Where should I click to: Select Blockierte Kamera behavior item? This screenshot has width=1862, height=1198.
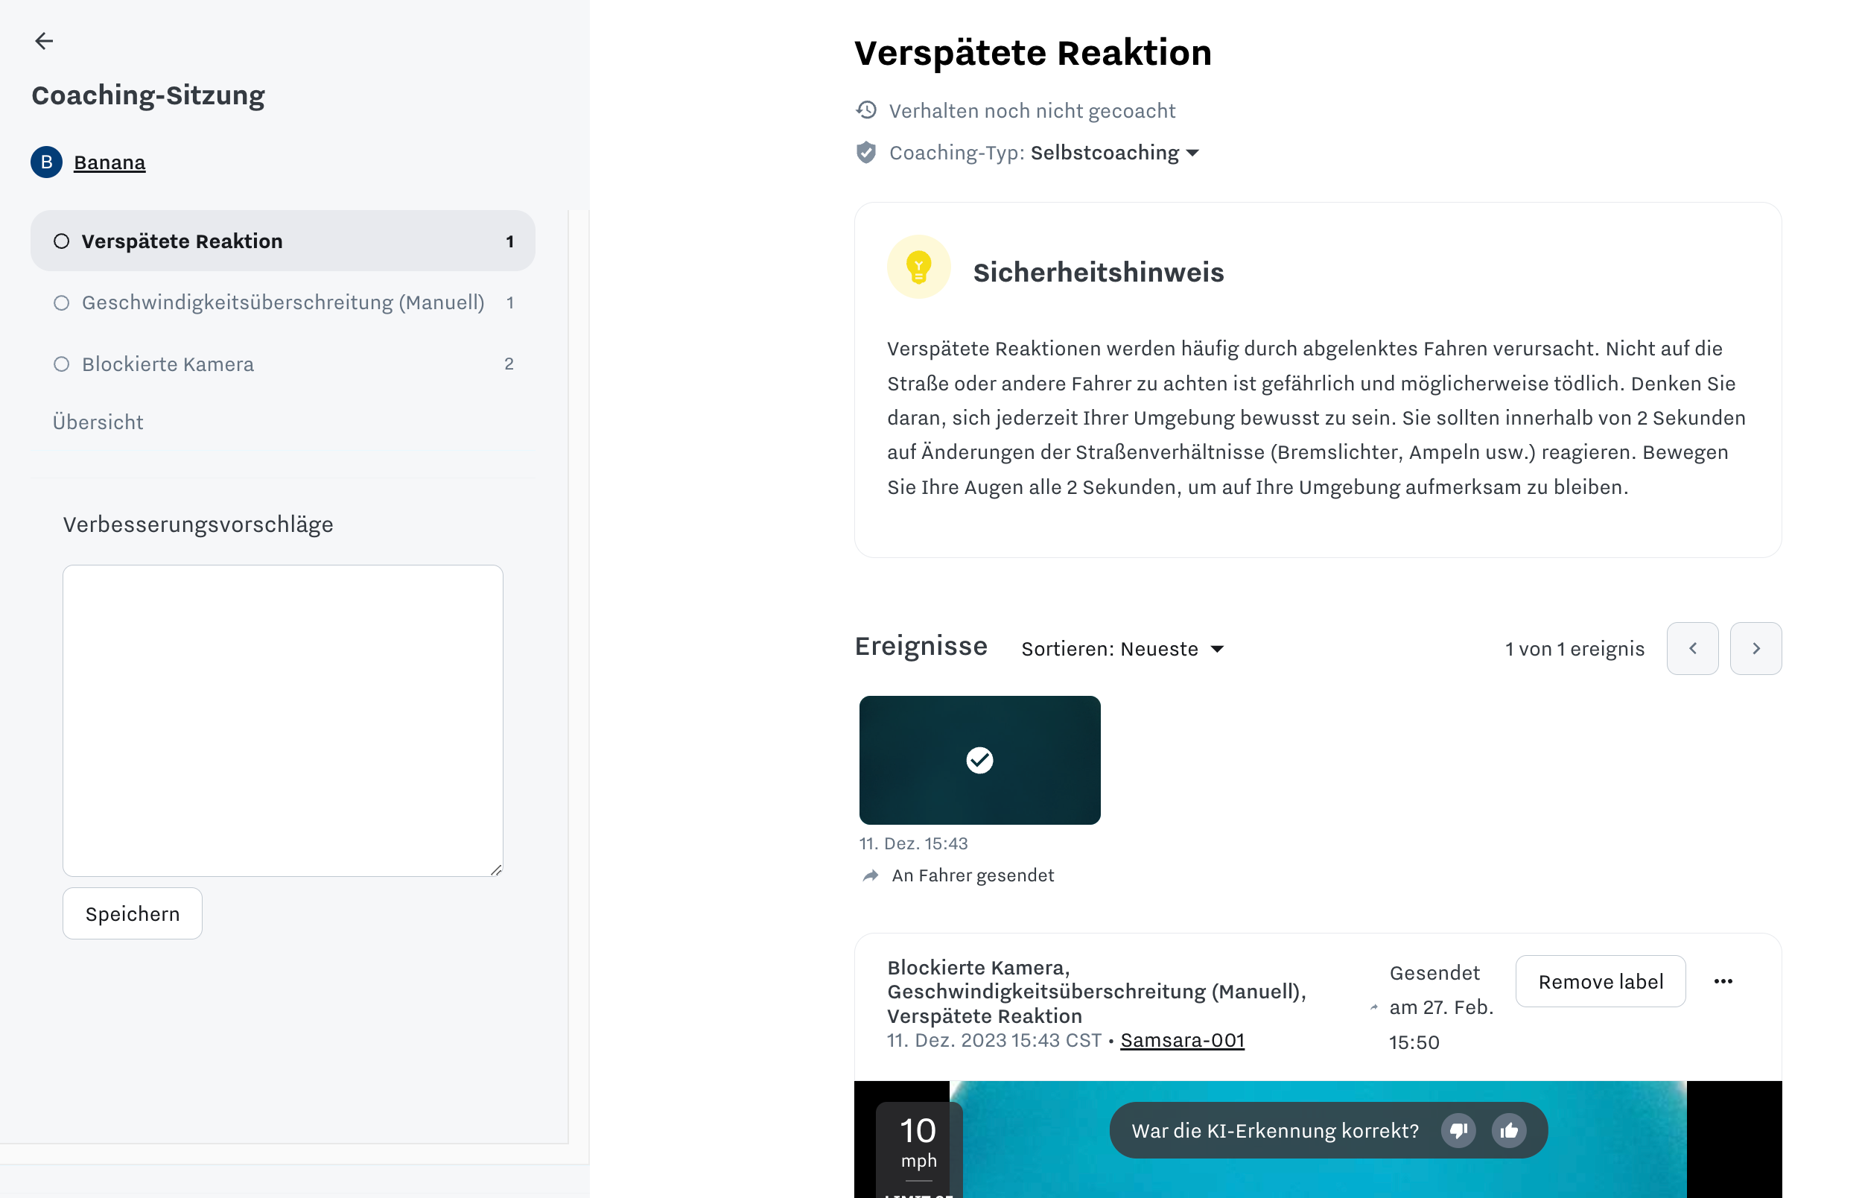coord(168,364)
